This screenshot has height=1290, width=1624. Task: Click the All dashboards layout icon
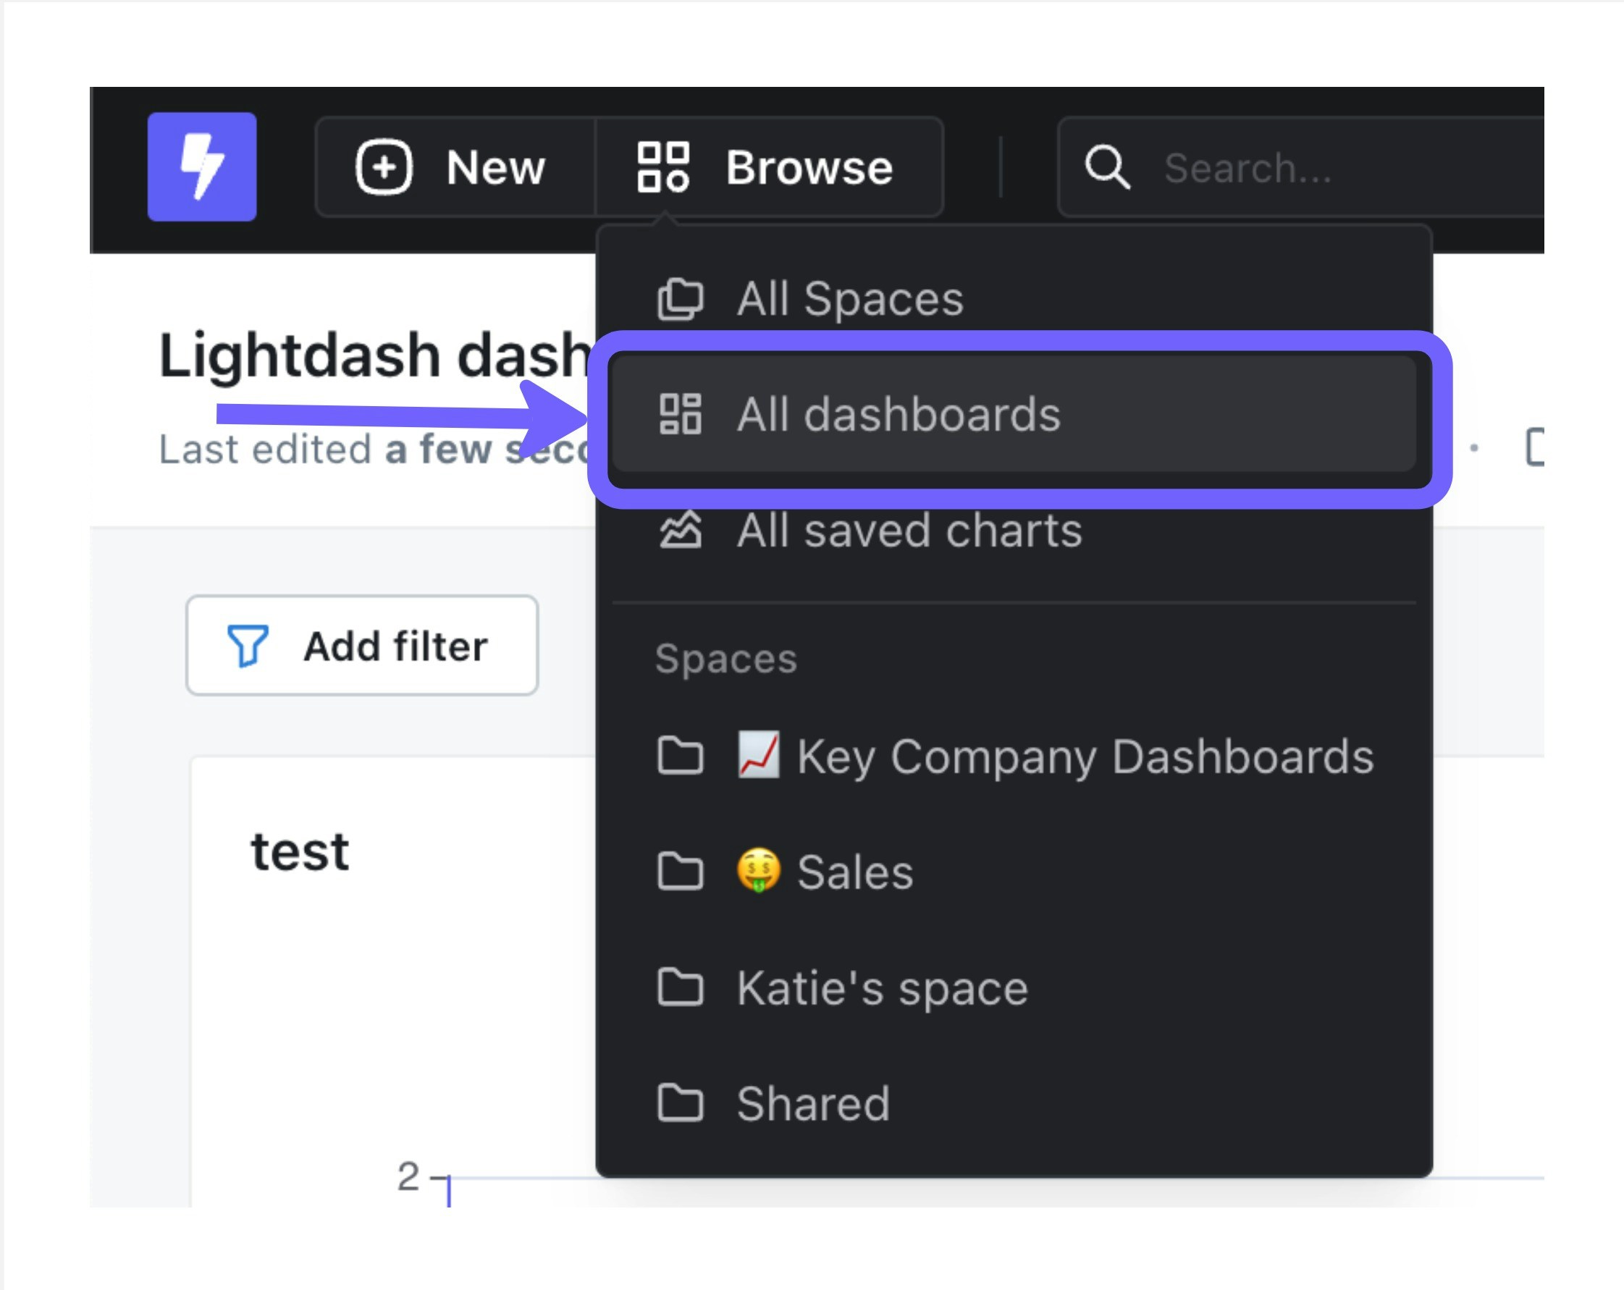click(x=680, y=414)
